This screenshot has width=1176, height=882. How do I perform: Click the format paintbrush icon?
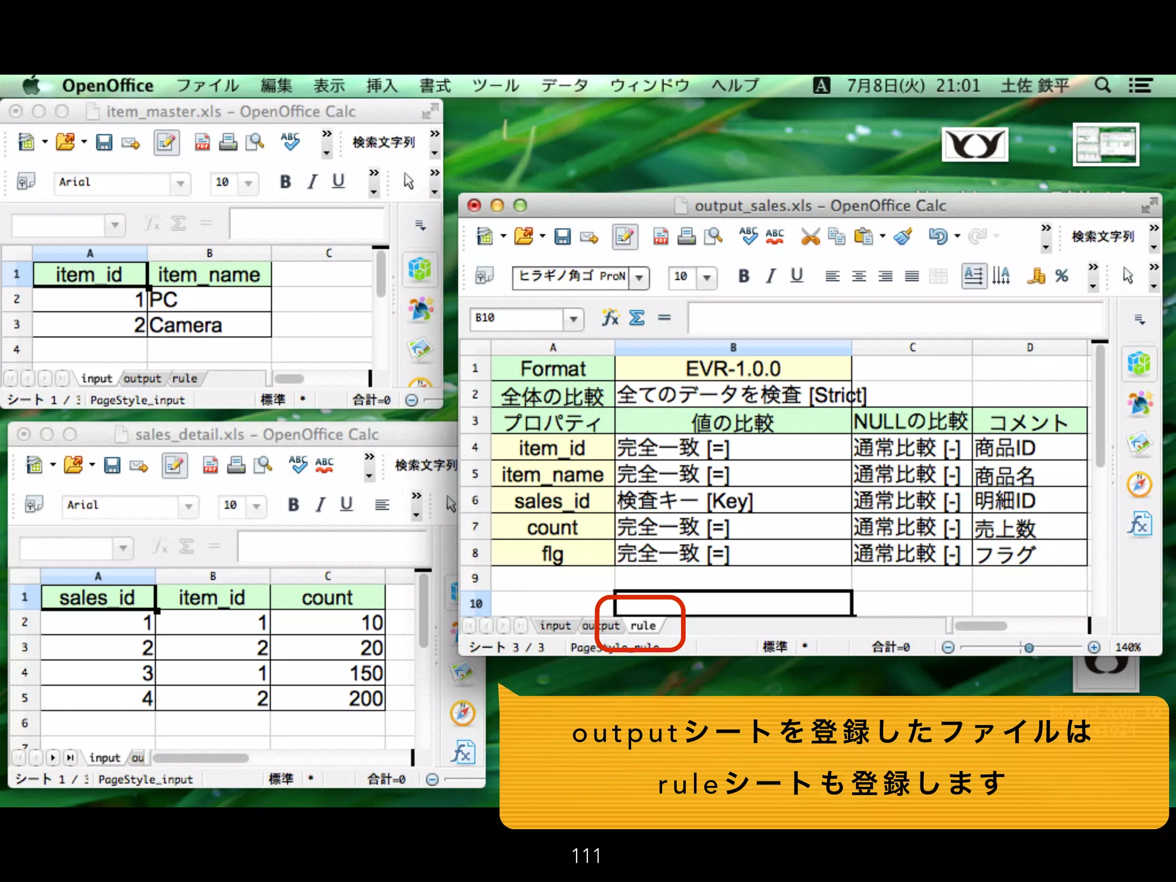click(903, 237)
